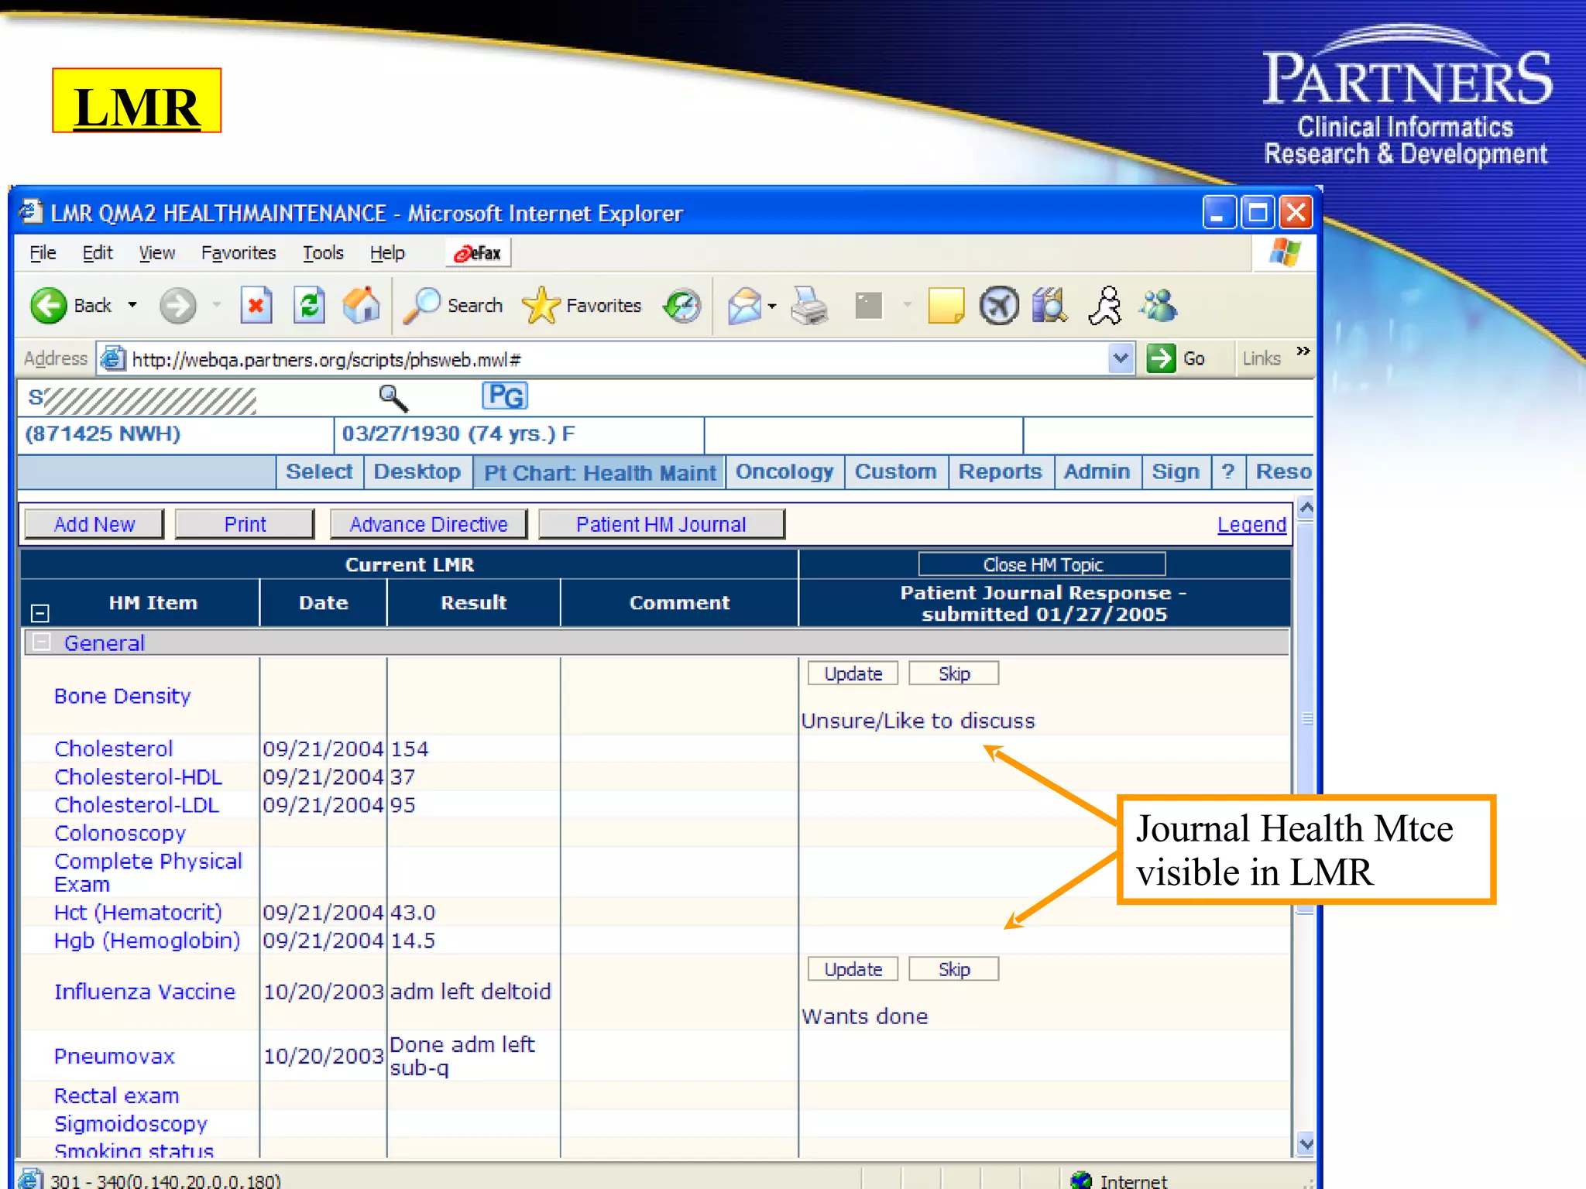Open the Pneumovax item link

tap(115, 1056)
